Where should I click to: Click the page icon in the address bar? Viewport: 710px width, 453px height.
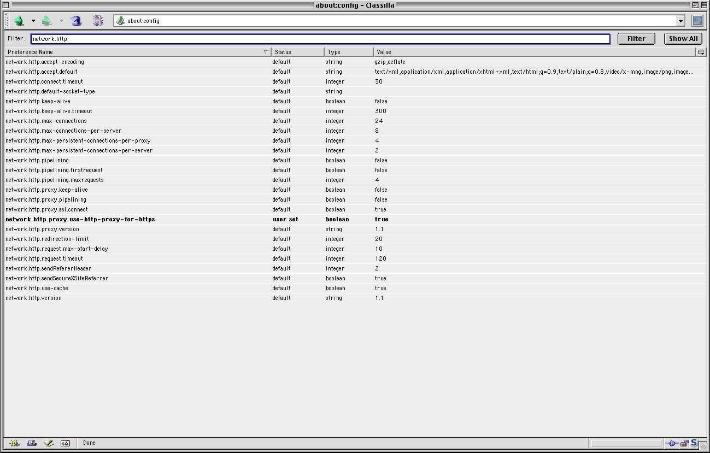(120, 21)
